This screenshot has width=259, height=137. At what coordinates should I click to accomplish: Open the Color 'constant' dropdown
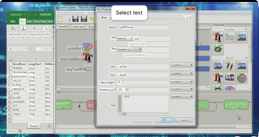coord(182,65)
